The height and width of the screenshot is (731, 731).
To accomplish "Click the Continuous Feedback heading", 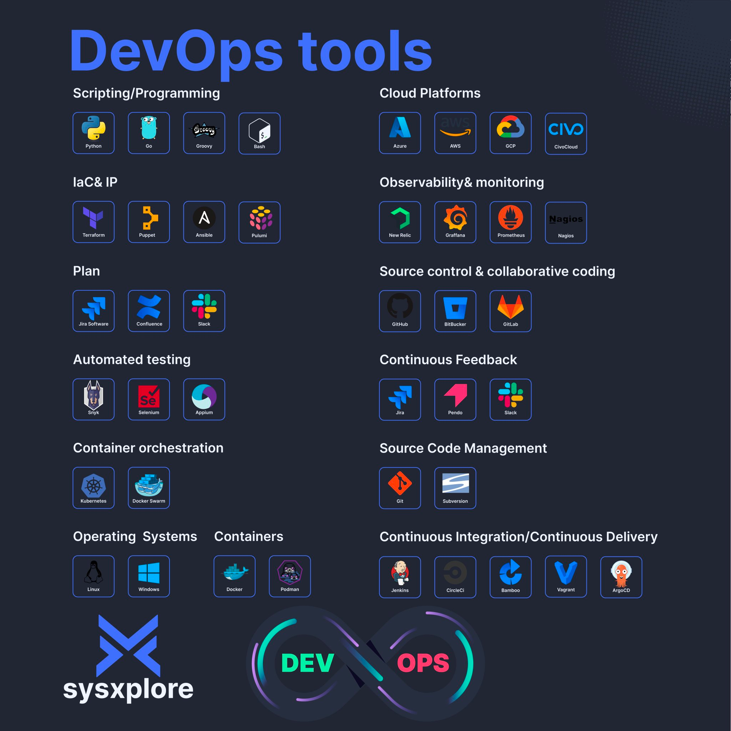I will click(x=448, y=360).
